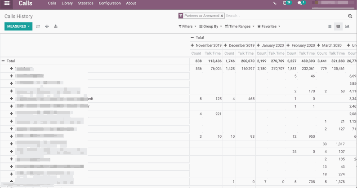Click the search magnifier icon
The image size is (357, 188).
pyautogui.click(x=350, y=16)
